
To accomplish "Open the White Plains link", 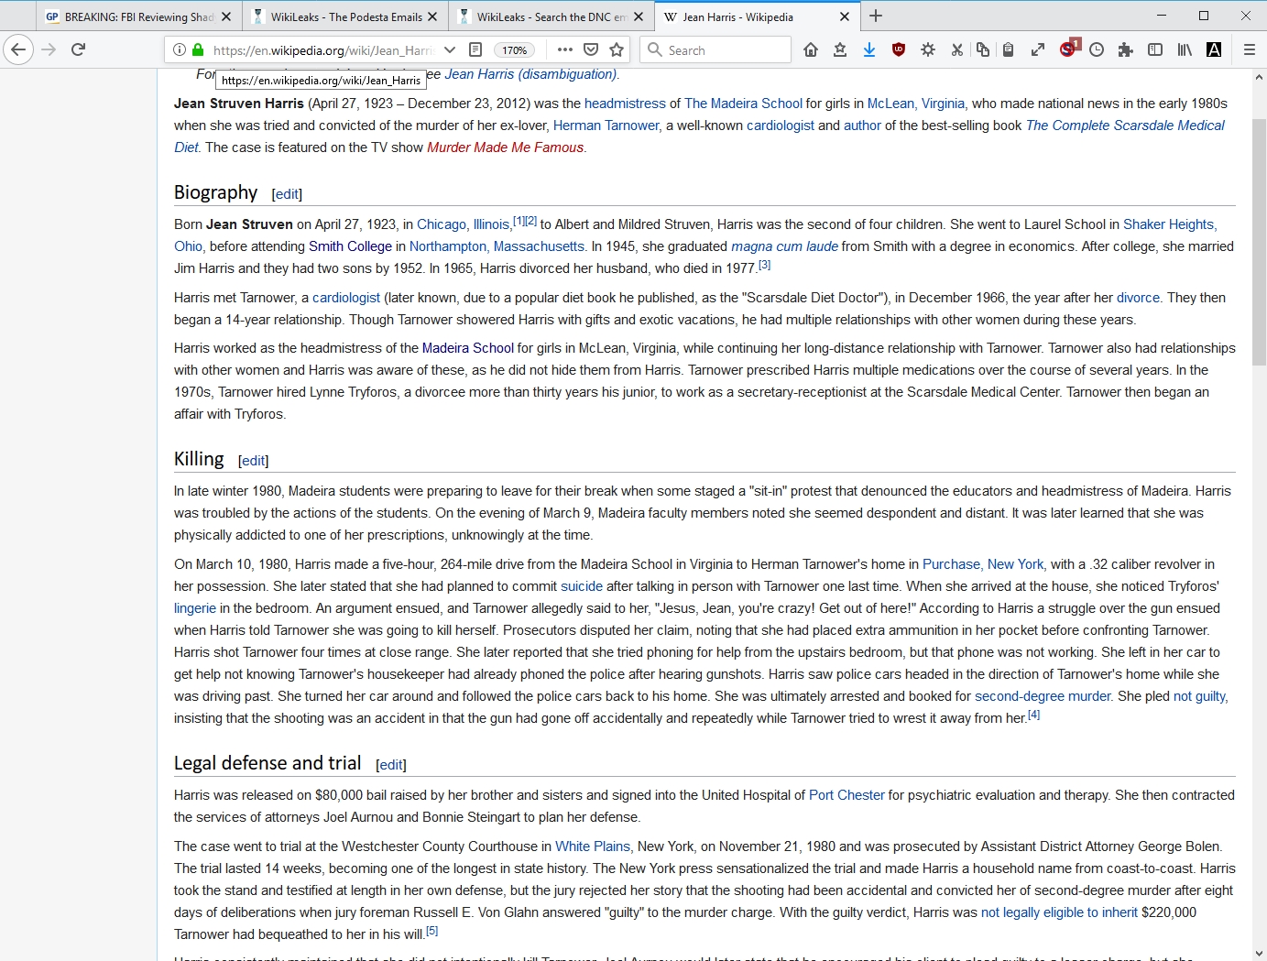I will tap(593, 846).
